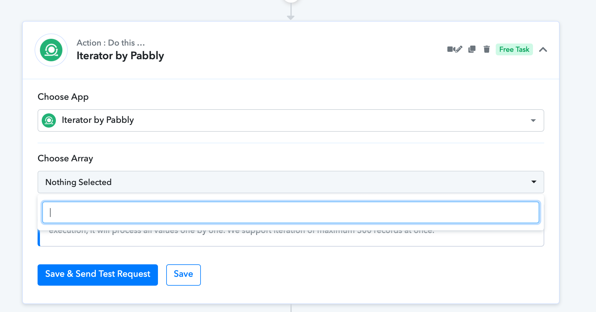Image resolution: width=596 pixels, height=312 pixels.
Task: Duplicate the Iterator step with copy icon
Action: (472, 49)
